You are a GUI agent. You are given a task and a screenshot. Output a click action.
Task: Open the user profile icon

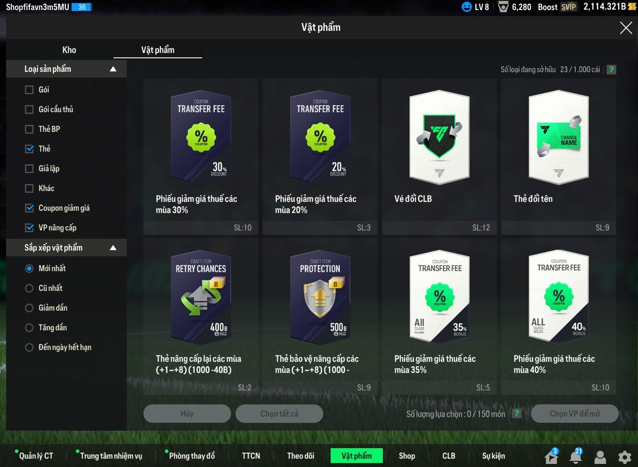click(x=600, y=457)
